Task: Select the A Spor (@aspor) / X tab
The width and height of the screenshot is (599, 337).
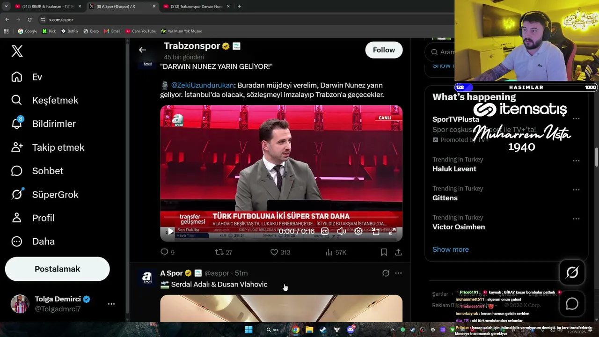Action: [x=123, y=7]
